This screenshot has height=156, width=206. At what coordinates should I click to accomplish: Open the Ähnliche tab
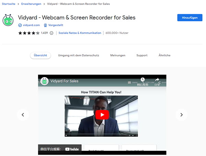click(164, 55)
